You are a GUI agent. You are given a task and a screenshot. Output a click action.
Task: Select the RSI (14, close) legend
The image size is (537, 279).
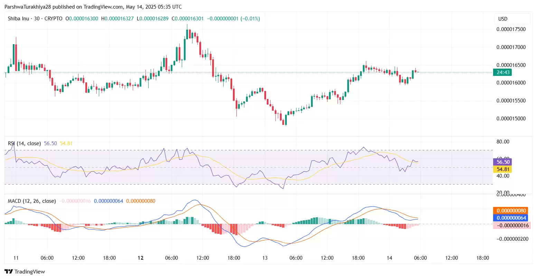[x=24, y=143]
